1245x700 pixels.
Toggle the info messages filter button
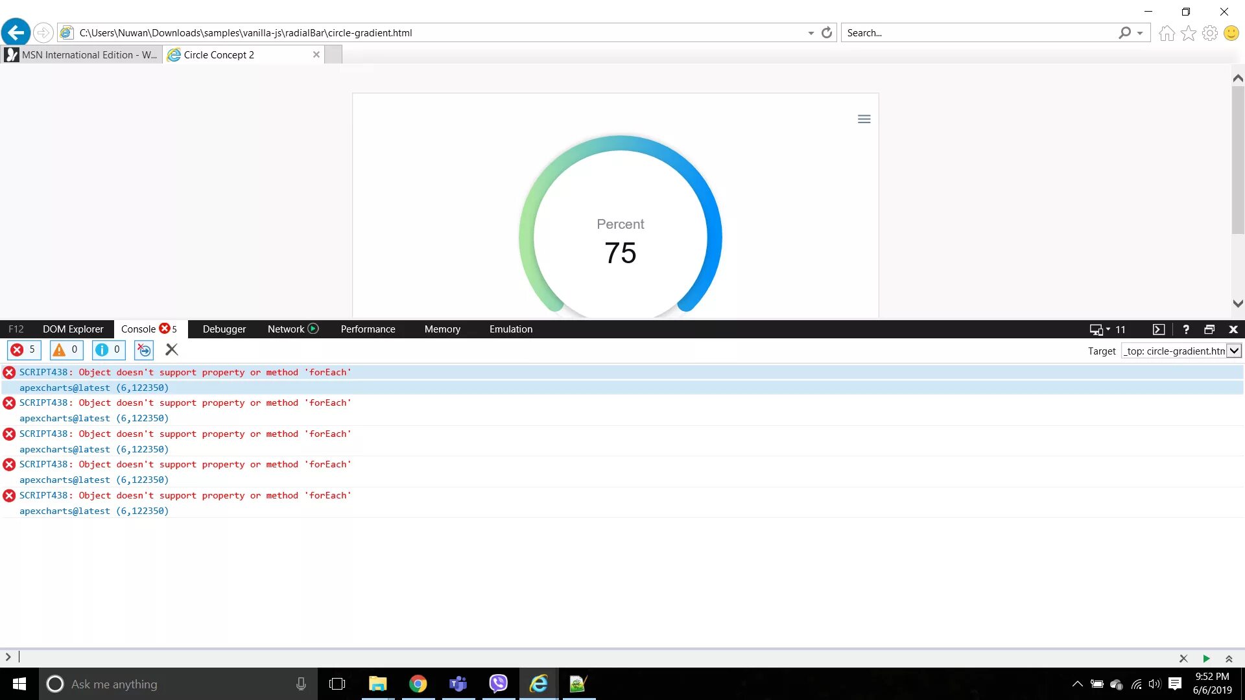click(108, 350)
